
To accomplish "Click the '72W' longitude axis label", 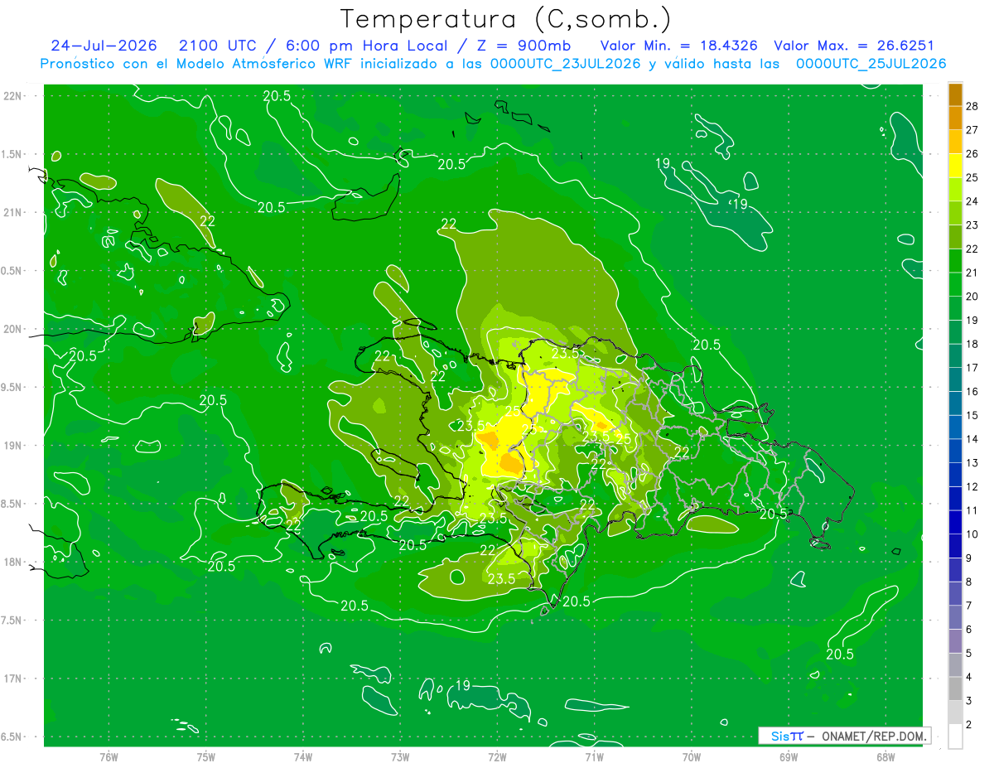I will point(497,756).
